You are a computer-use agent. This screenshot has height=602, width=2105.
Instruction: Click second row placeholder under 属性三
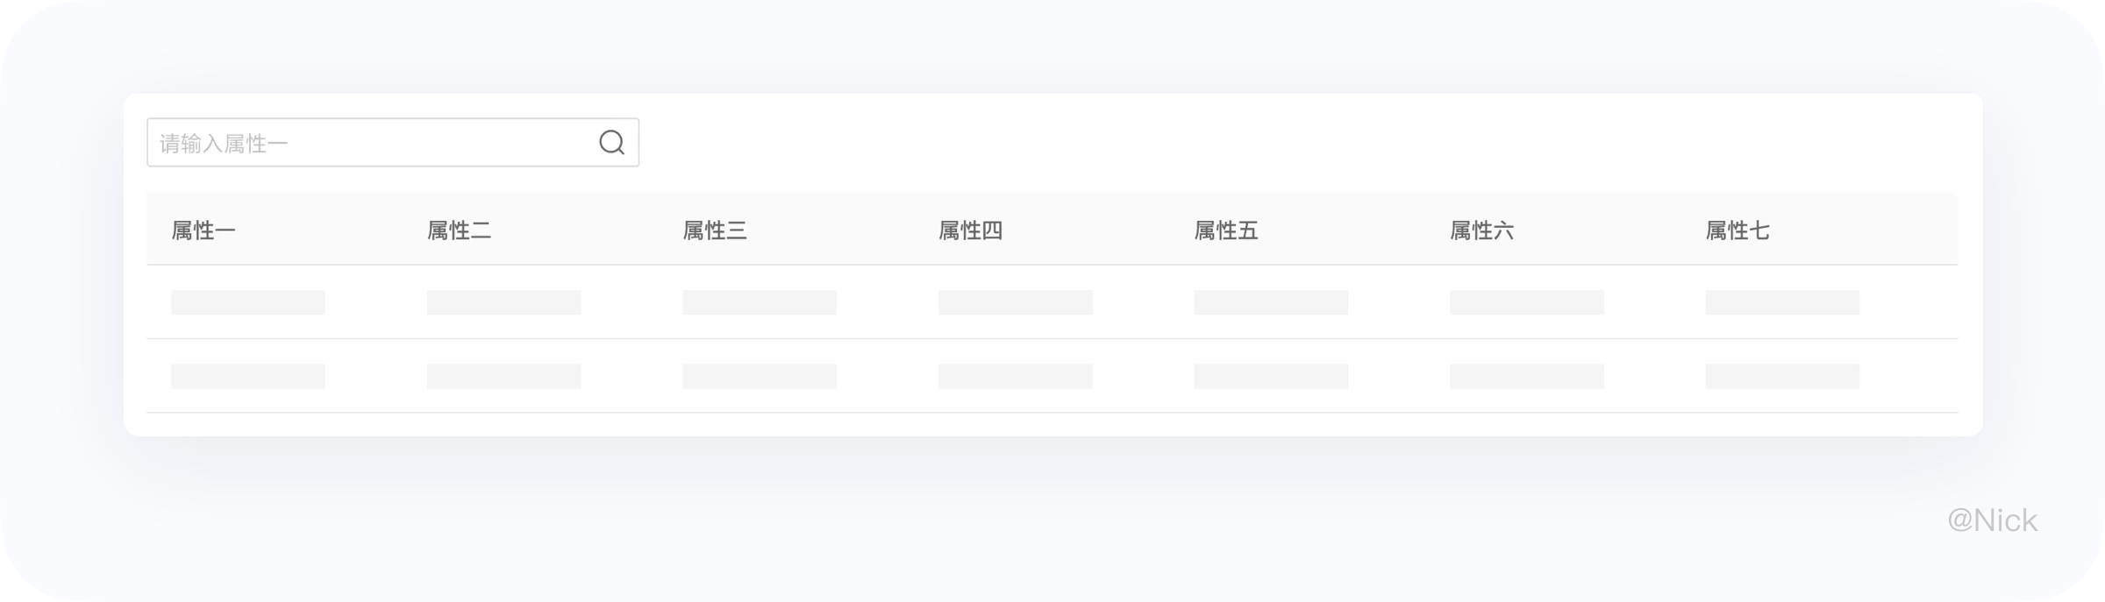point(760,376)
